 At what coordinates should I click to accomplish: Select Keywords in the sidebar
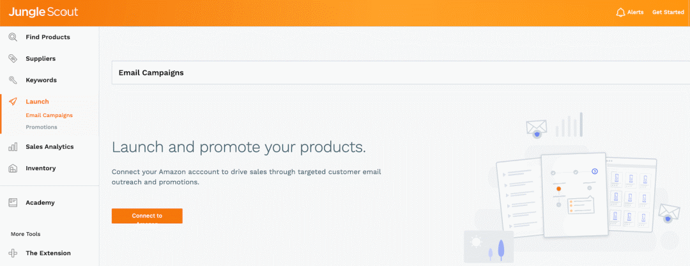coord(41,81)
